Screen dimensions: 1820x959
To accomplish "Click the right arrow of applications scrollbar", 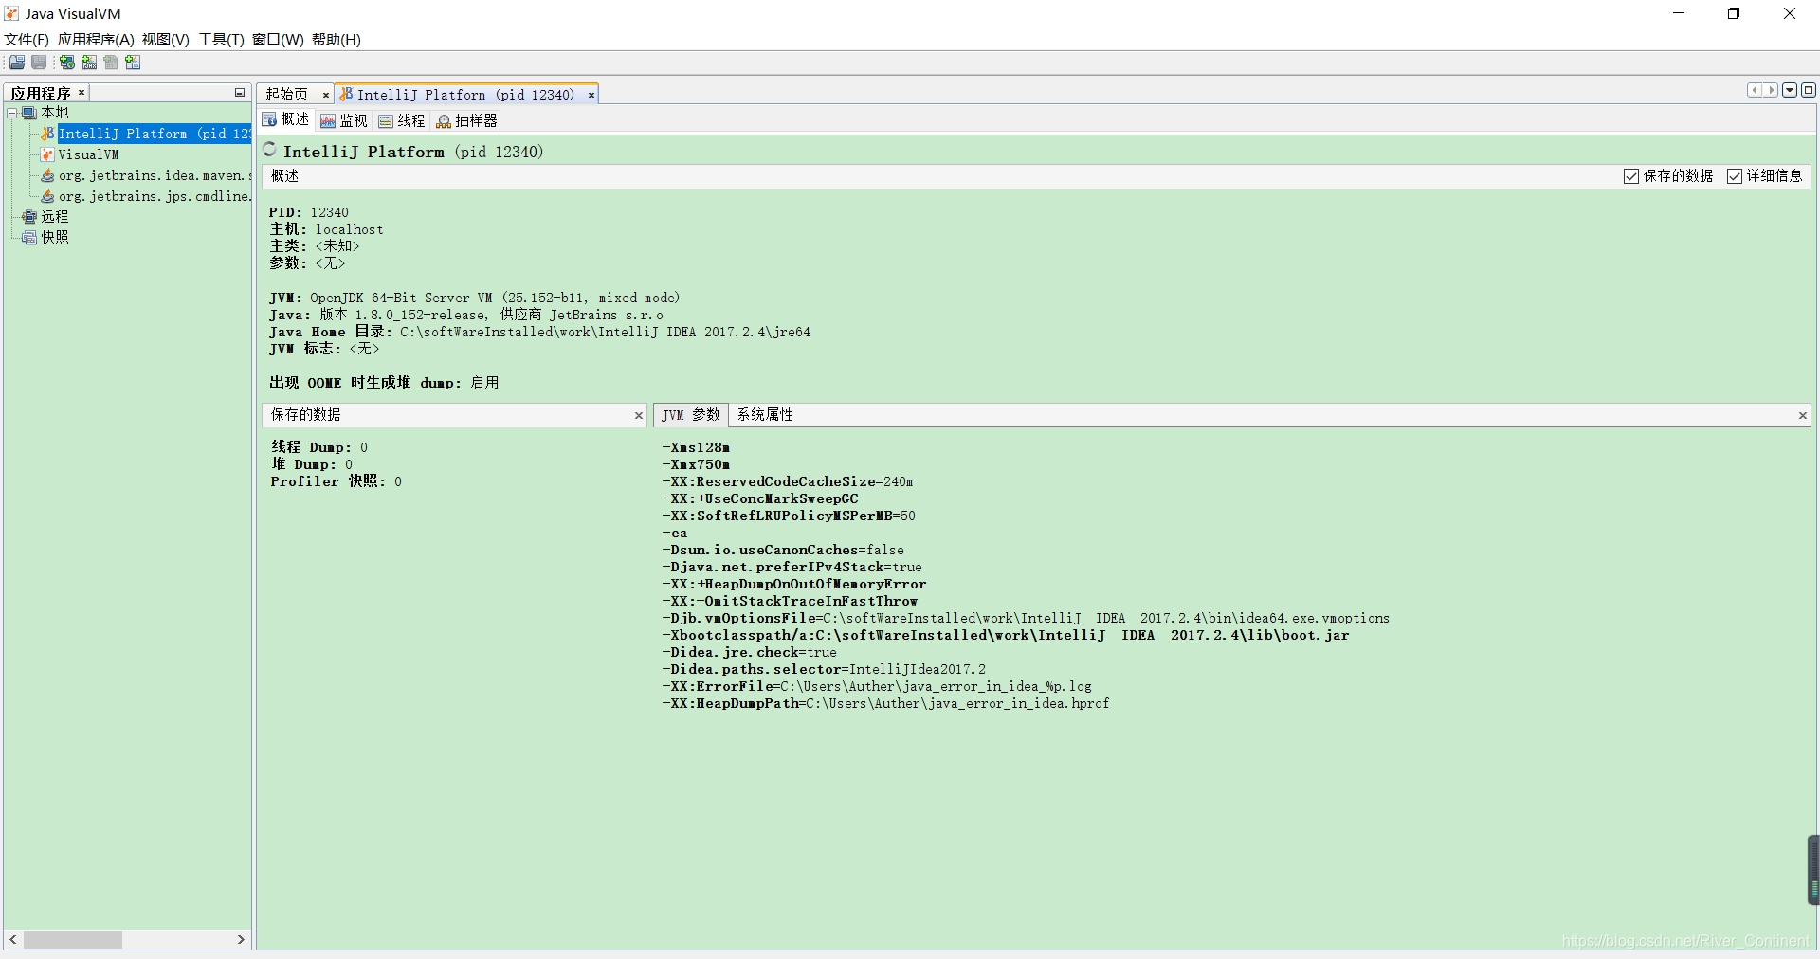I will point(241,939).
